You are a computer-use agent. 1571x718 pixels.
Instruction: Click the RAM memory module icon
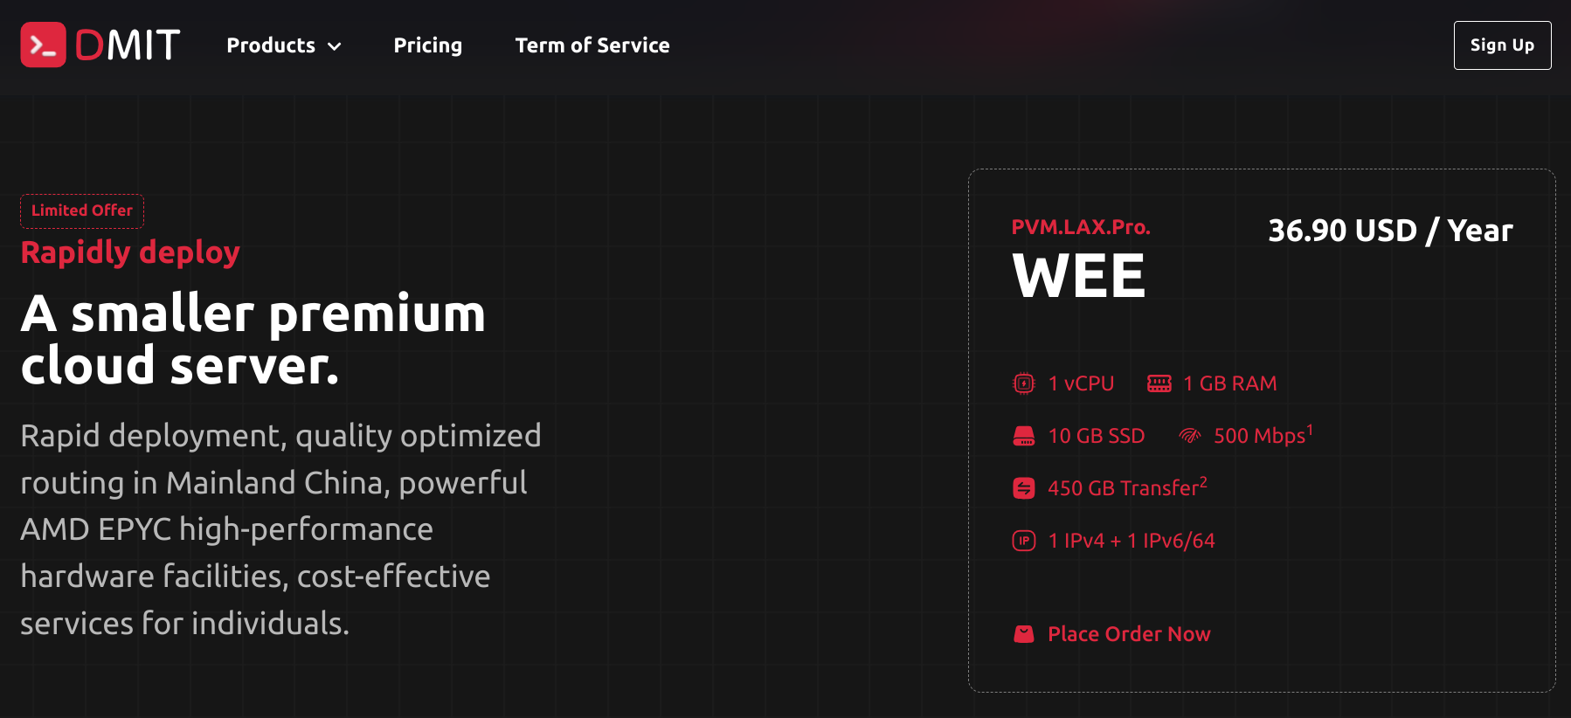(1159, 383)
